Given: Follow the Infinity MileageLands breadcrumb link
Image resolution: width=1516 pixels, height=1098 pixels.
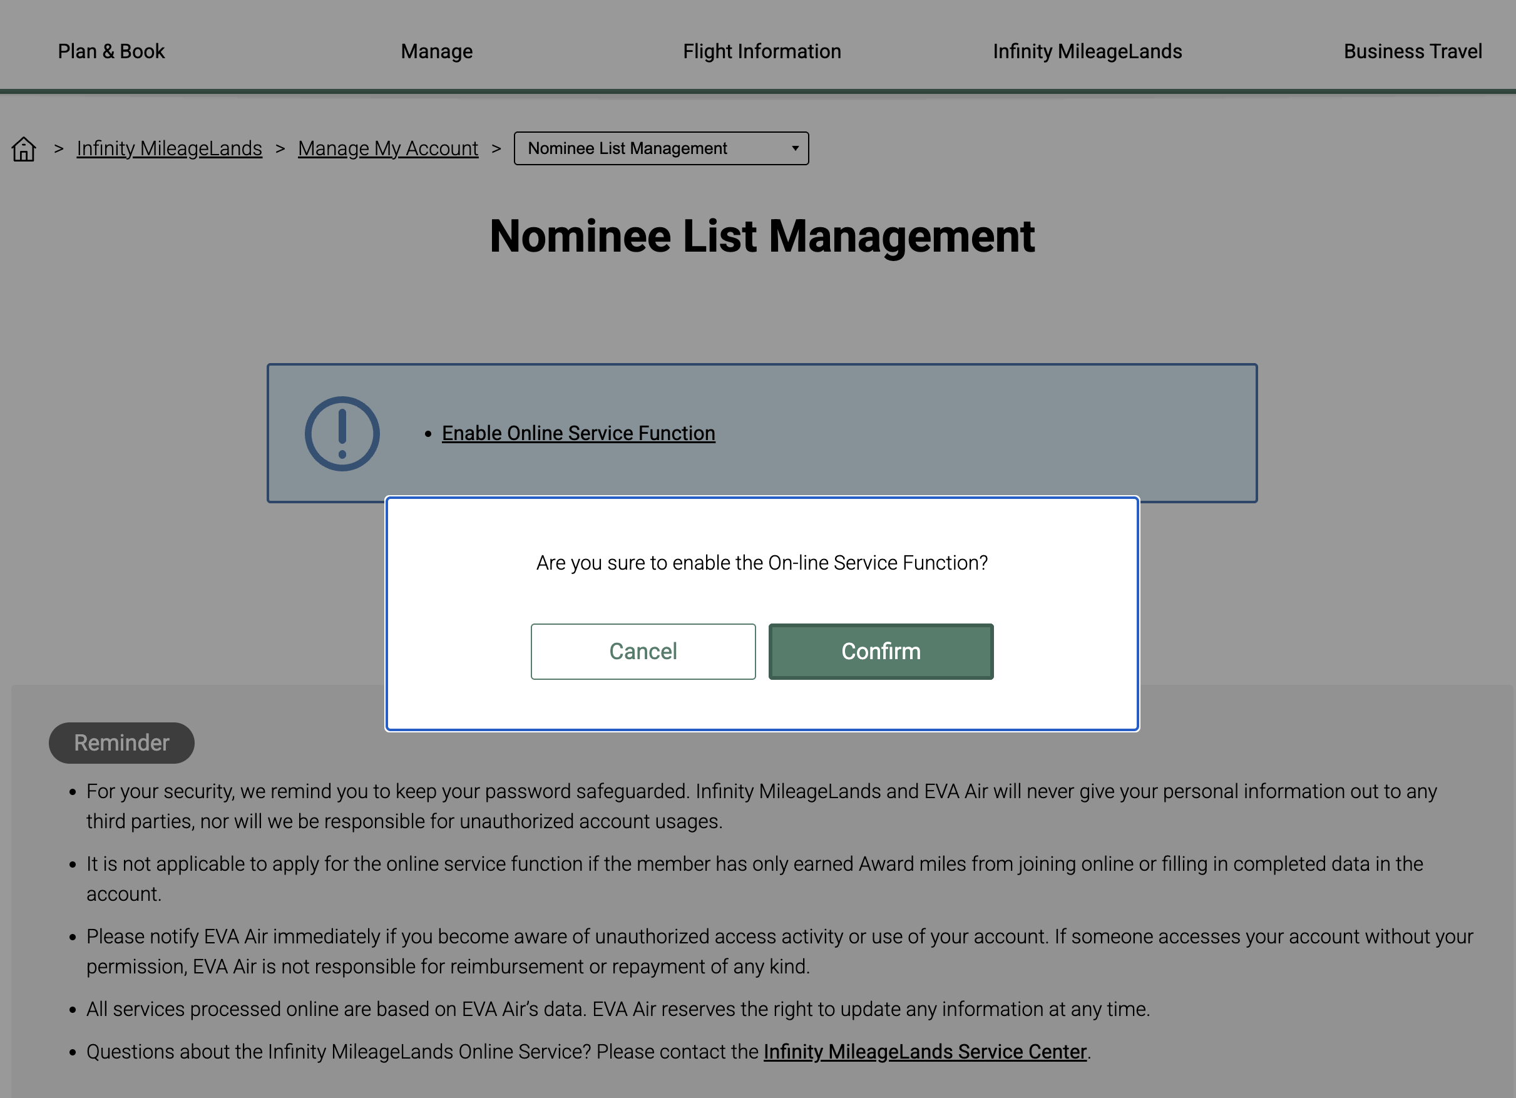Looking at the screenshot, I should 169,148.
